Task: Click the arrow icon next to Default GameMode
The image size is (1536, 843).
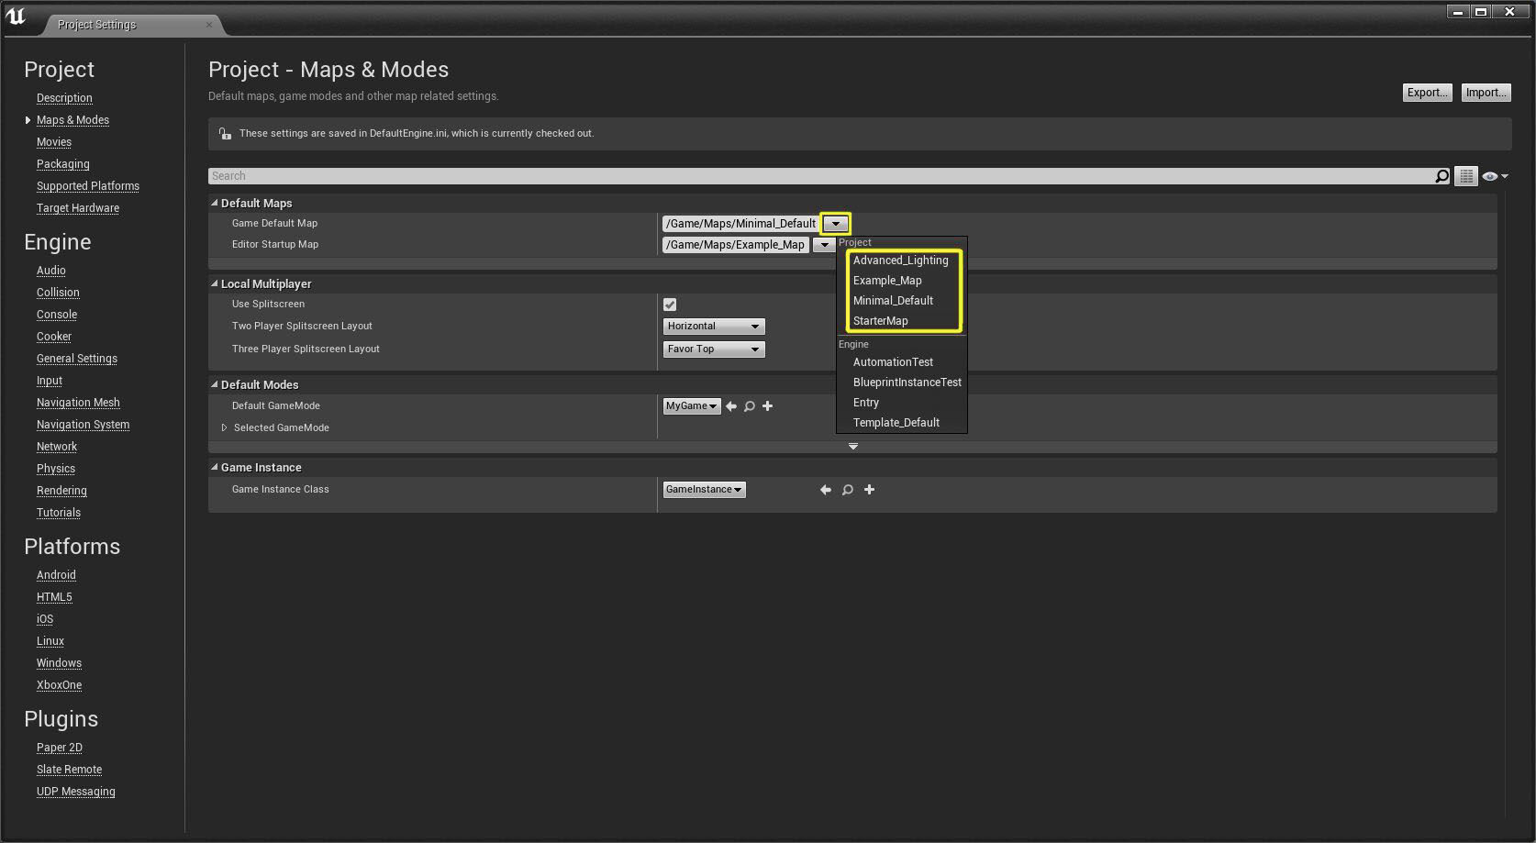Action: (x=731, y=406)
